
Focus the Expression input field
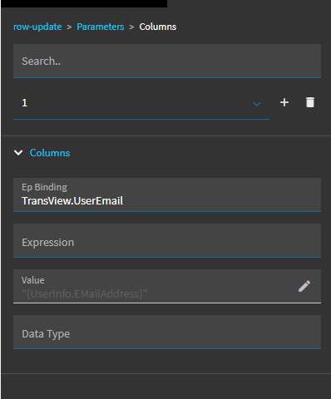coord(167,240)
